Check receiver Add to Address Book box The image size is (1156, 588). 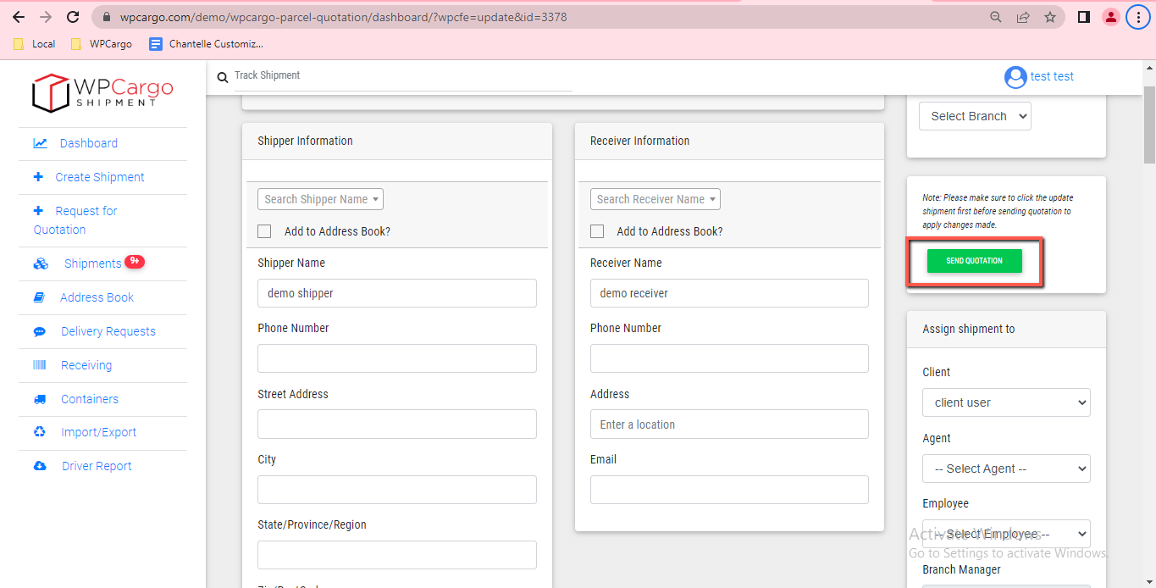597,231
